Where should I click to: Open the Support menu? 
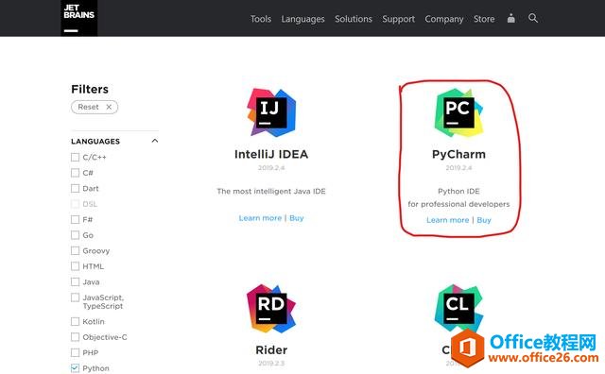(x=399, y=19)
